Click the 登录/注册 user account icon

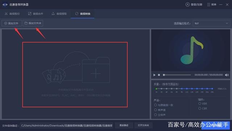pos(187,5)
